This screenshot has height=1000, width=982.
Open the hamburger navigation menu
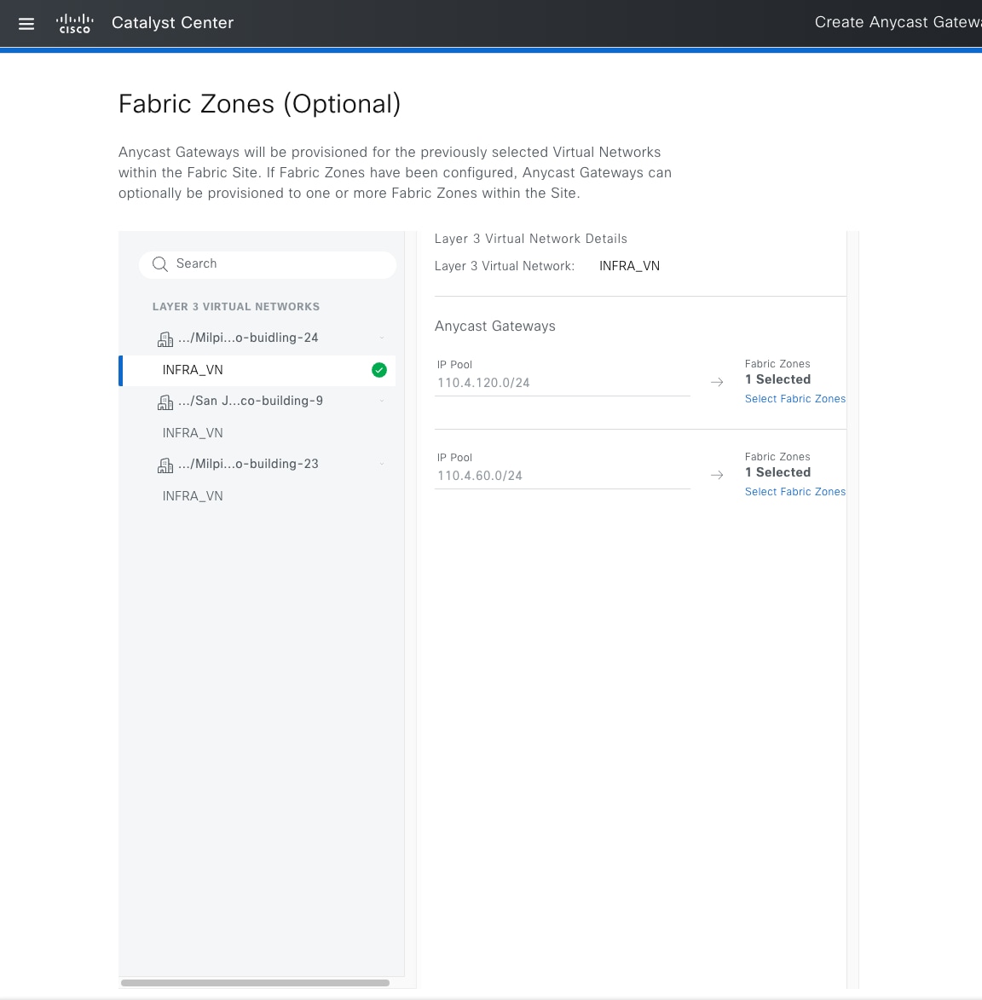pyautogui.click(x=26, y=24)
